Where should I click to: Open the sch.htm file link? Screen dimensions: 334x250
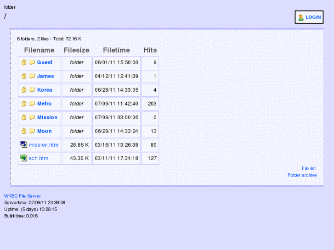[39, 158]
